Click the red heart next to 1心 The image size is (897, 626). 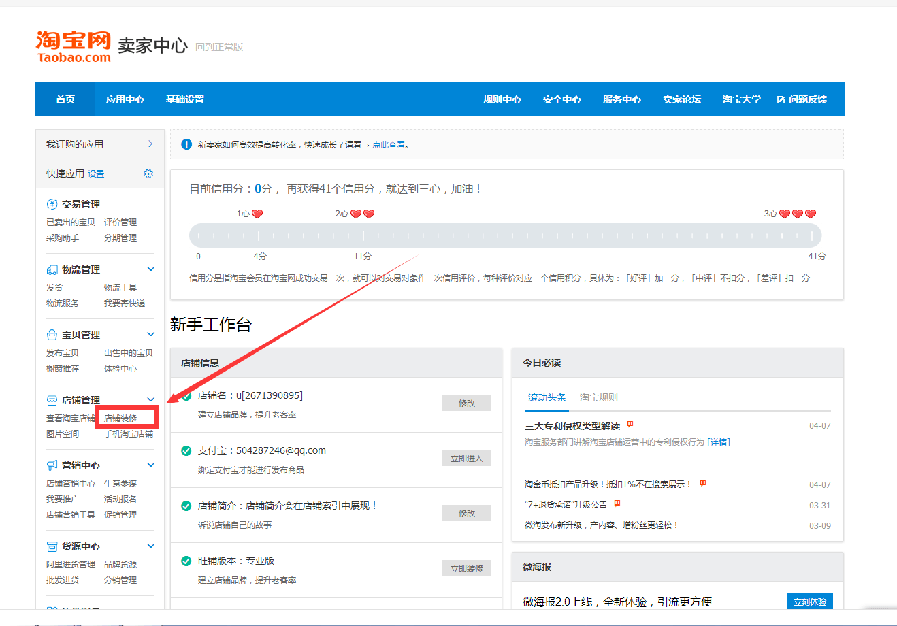(x=257, y=214)
